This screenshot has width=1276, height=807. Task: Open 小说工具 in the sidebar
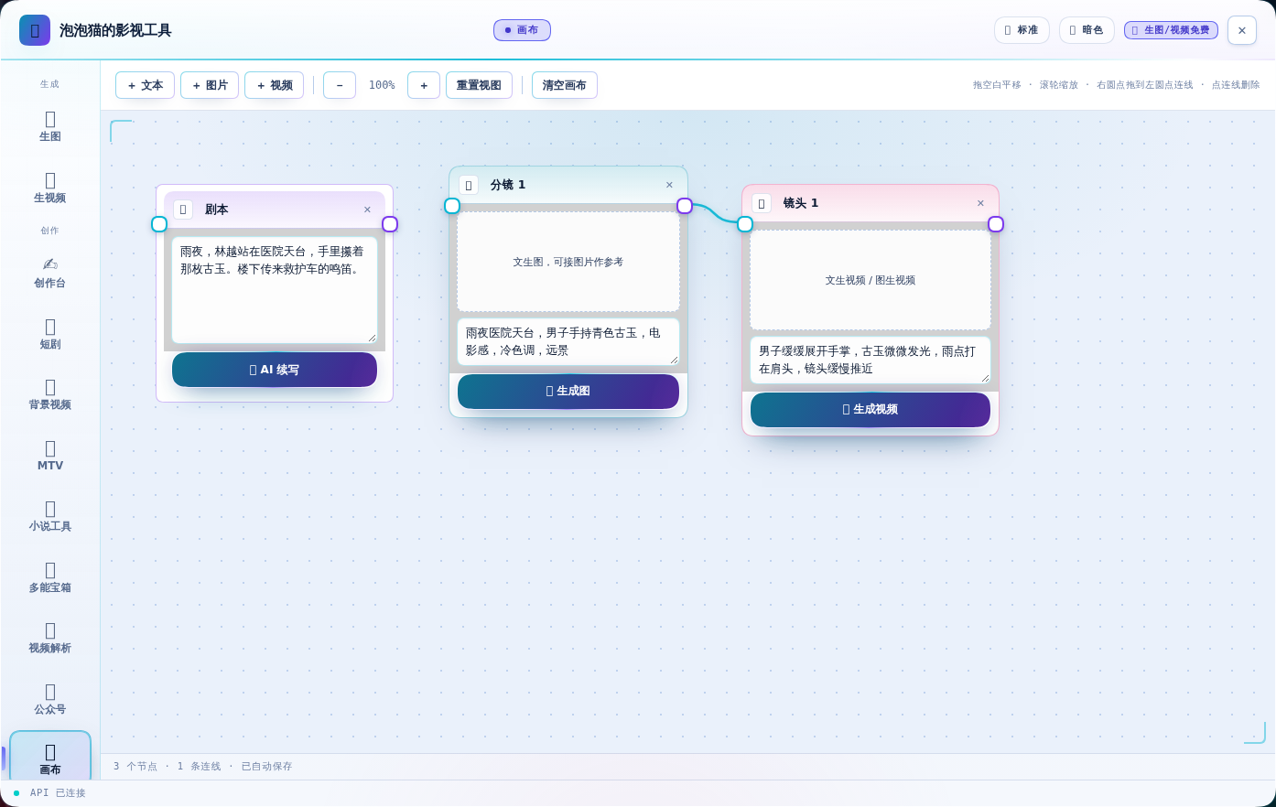(x=50, y=516)
